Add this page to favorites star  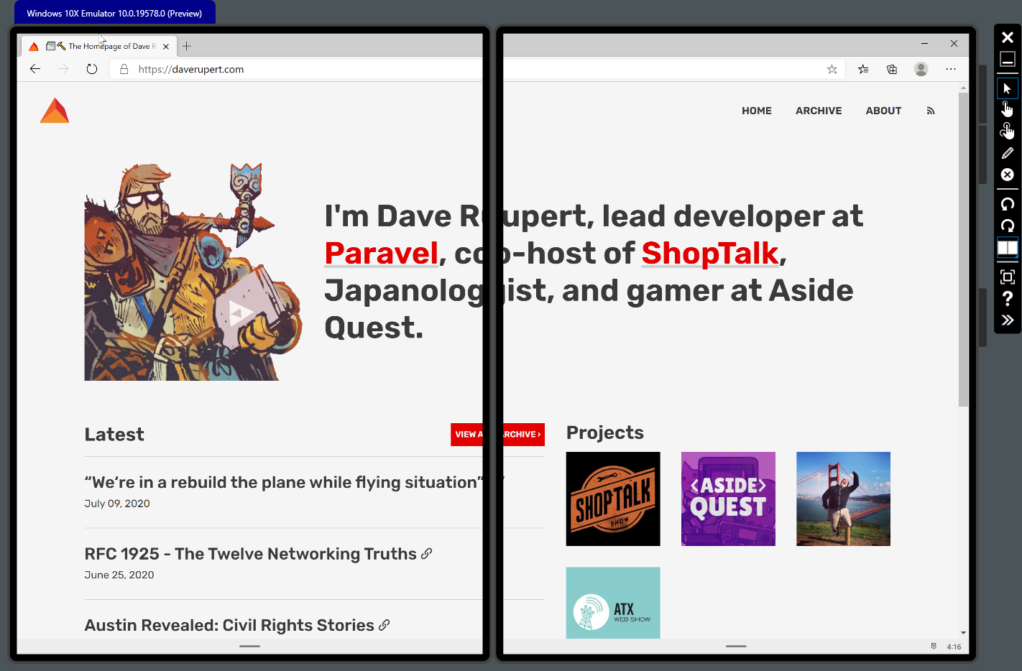(x=832, y=69)
